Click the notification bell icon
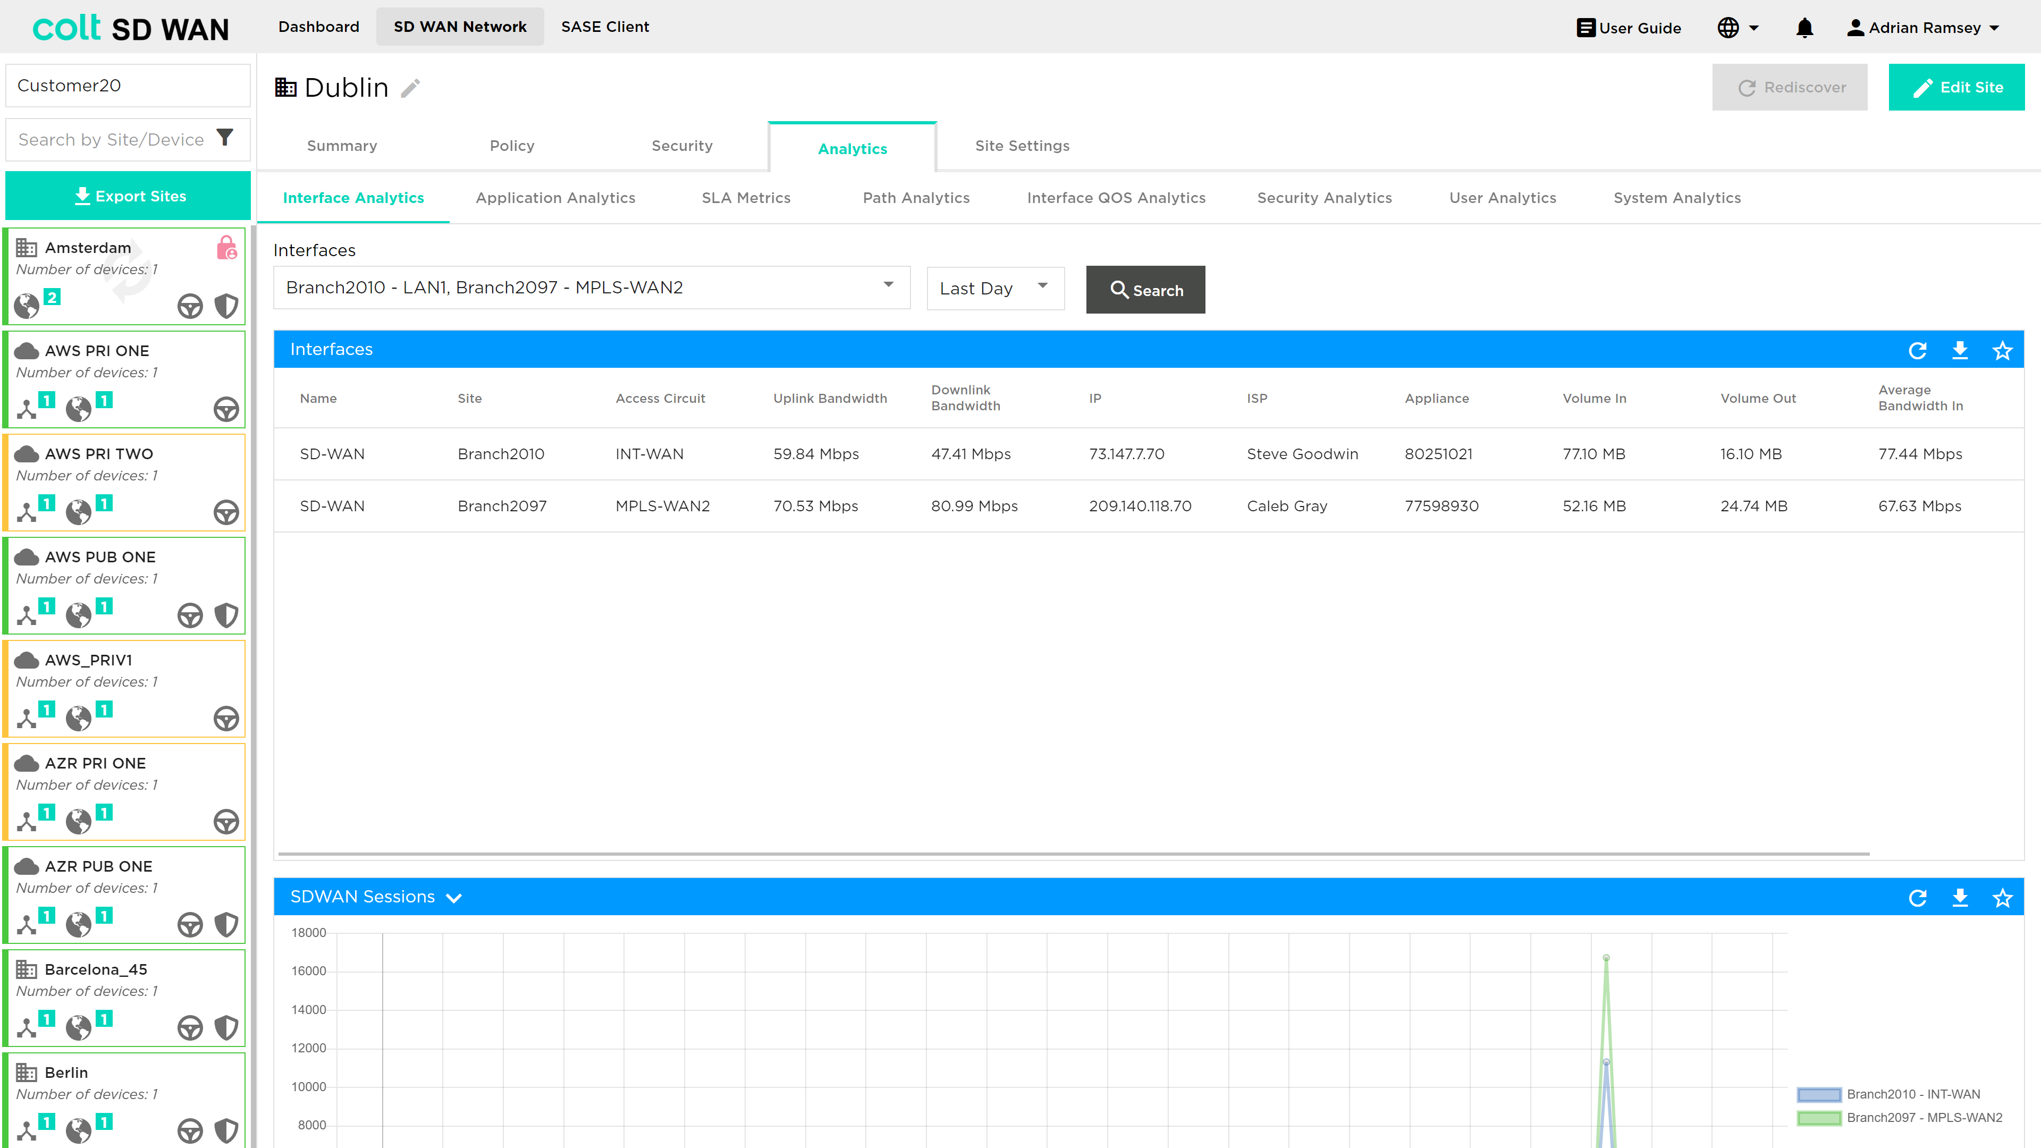The height and width of the screenshot is (1148, 2041). [1804, 28]
